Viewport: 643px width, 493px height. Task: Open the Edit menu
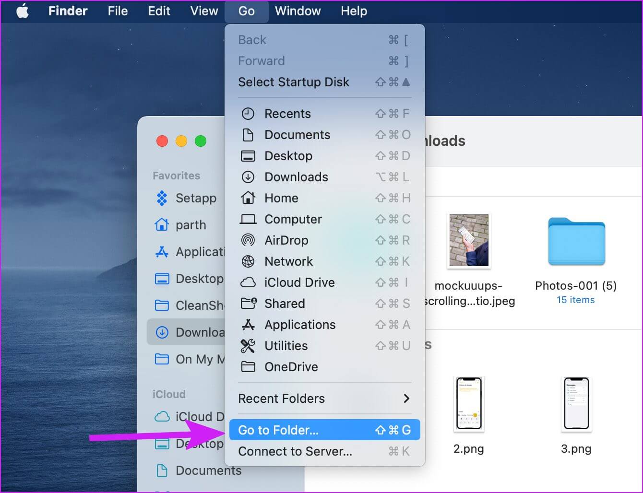[159, 11]
